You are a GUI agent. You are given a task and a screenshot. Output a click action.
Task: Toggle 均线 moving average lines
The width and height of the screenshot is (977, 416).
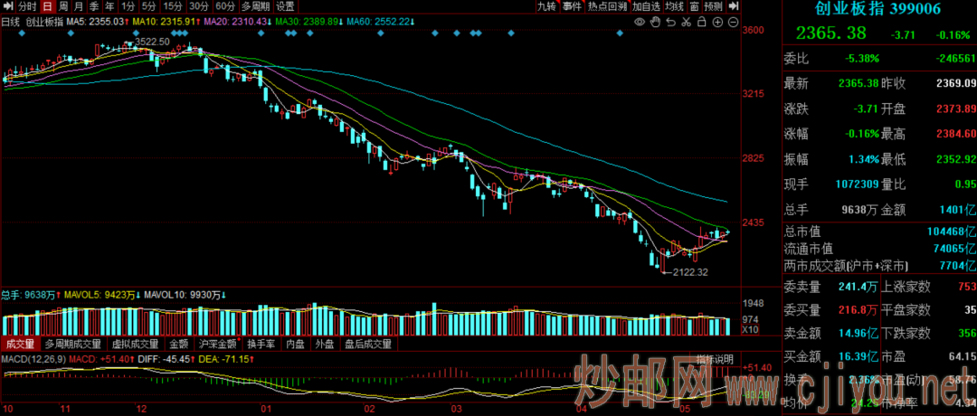674,7
